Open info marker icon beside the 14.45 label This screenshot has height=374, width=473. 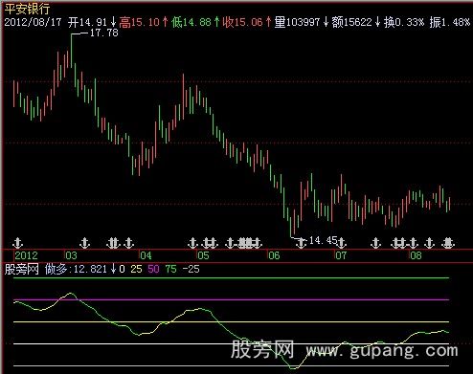[301, 243]
